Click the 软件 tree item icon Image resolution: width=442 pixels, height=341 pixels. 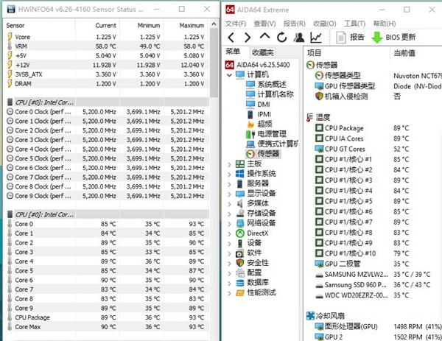240,253
